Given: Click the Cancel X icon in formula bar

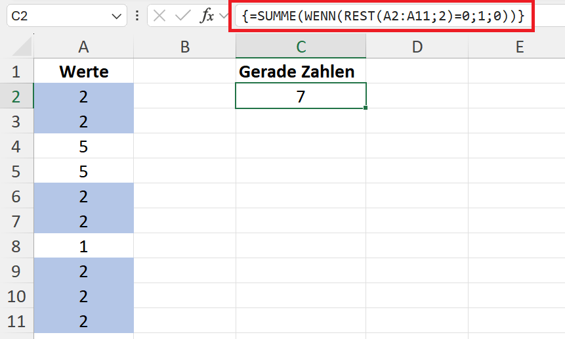Looking at the screenshot, I should (159, 16).
